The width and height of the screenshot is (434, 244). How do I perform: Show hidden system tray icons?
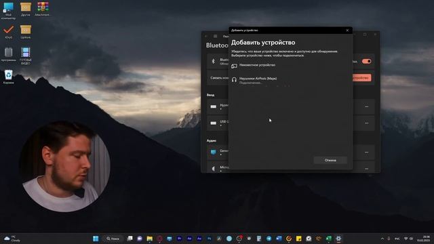(x=382, y=239)
